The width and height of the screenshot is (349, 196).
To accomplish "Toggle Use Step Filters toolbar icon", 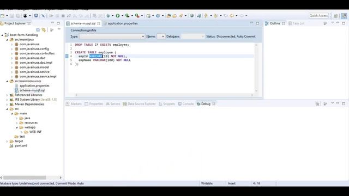I will click(100, 16).
